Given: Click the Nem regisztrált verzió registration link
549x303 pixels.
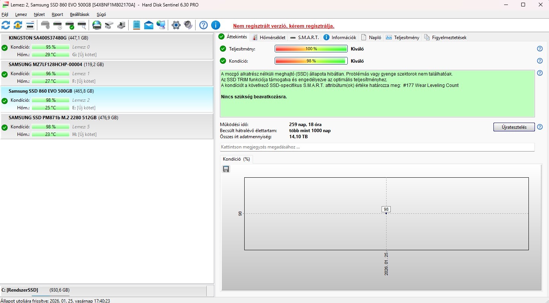Looking at the screenshot, I should point(283,26).
